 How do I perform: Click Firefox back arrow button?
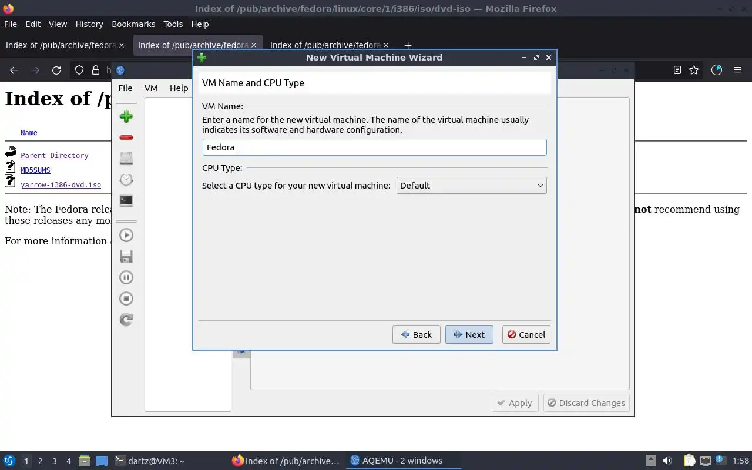14,70
